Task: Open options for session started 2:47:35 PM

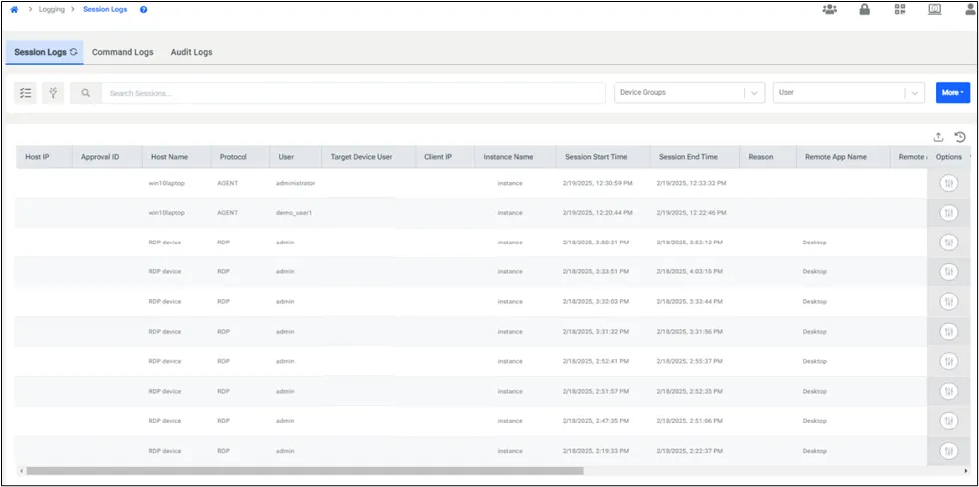Action: click(948, 421)
